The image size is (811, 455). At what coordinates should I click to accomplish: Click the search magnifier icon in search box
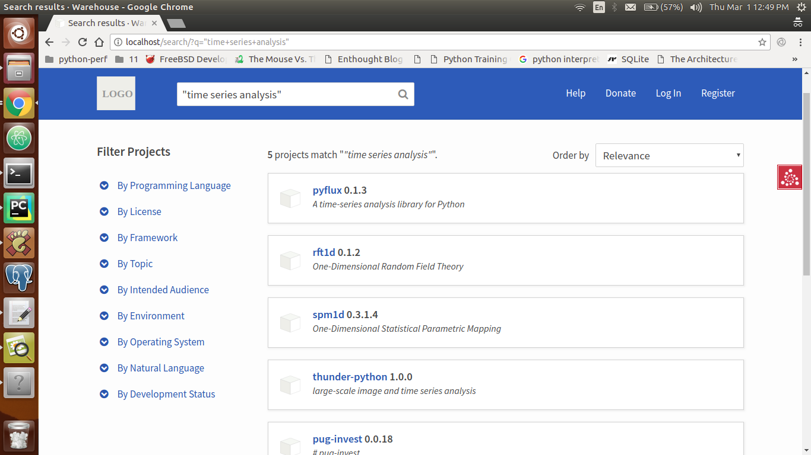[403, 94]
